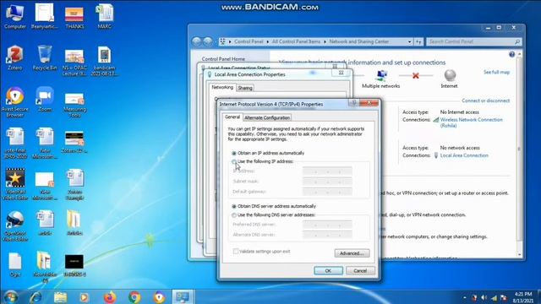Viewport: 541px width, 304px height.
Task: Launch VideoPad Video Editor shortcut
Action: (x=15, y=184)
